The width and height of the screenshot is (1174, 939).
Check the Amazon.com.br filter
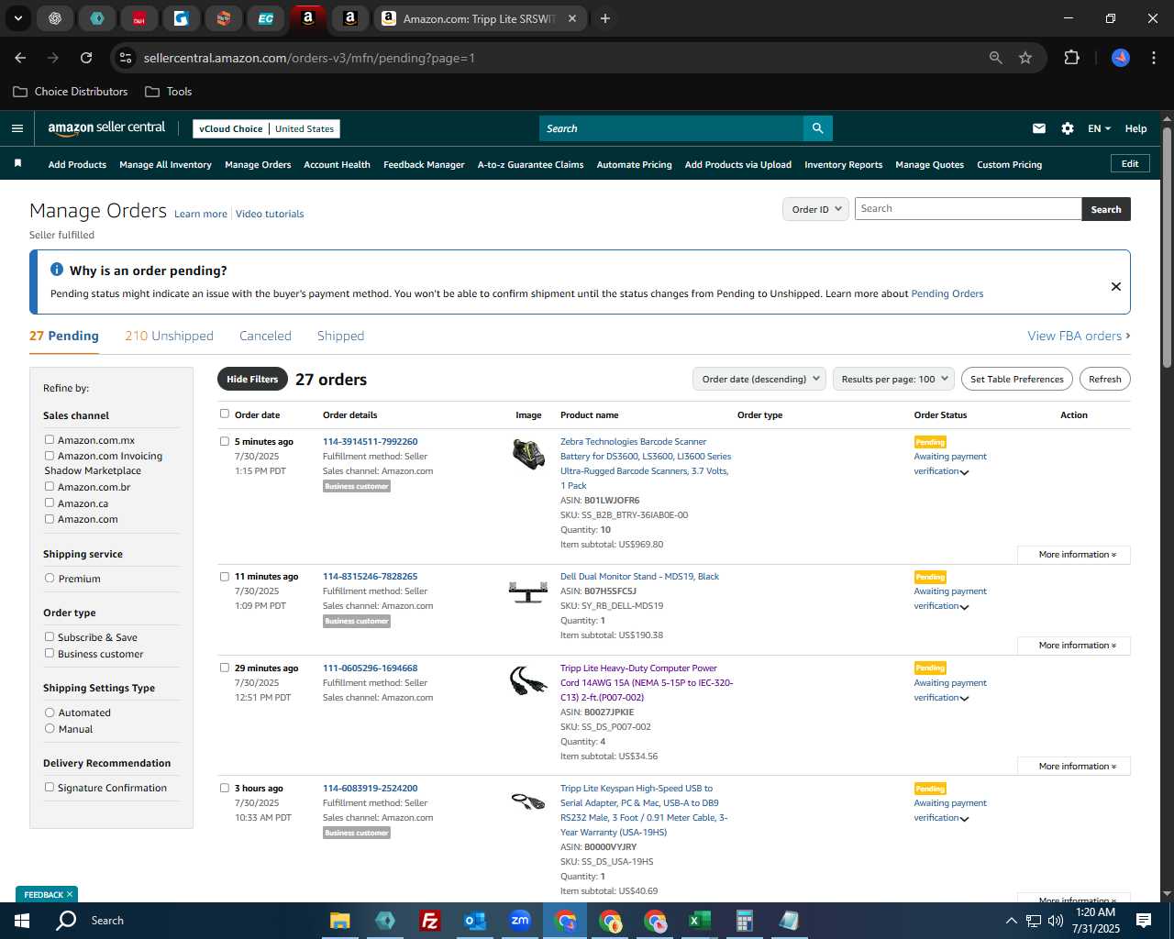(50, 486)
